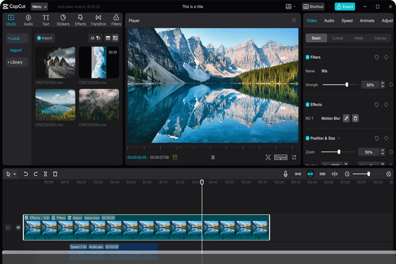396x264 pixels.
Task: Click the Import media button
Action: pyautogui.click(x=44, y=38)
